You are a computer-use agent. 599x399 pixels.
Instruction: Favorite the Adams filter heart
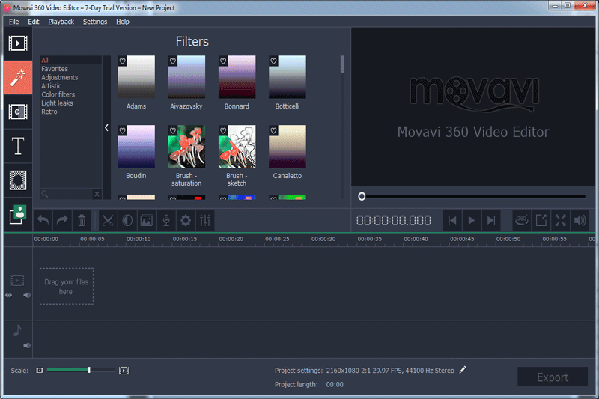pyautogui.click(x=122, y=61)
